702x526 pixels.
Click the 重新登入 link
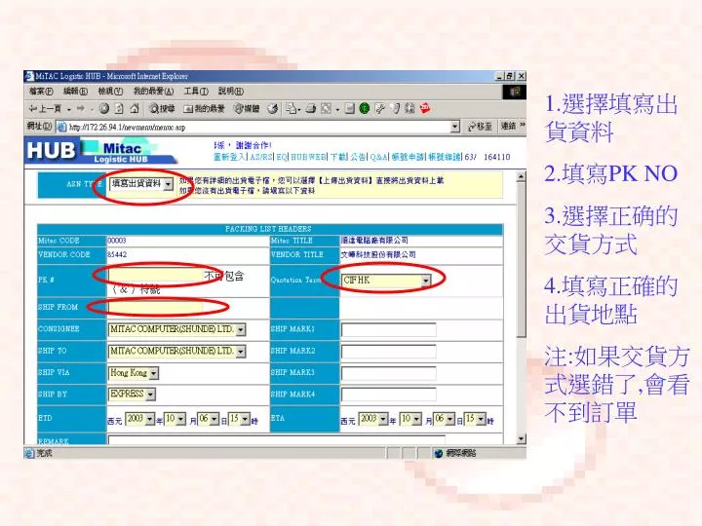tap(230, 157)
